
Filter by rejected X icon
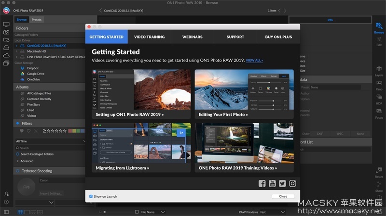[36, 131]
